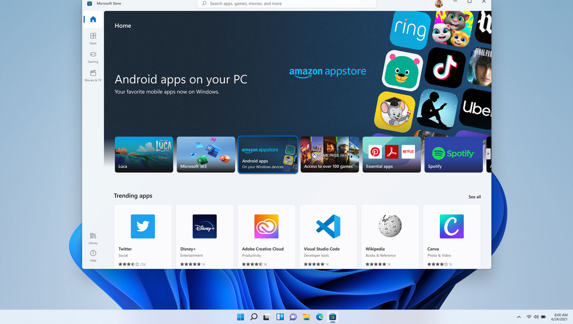The width and height of the screenshot is (573, 324).
Task: Click the Trending apps heading
Action: click(x=133, y=196)
